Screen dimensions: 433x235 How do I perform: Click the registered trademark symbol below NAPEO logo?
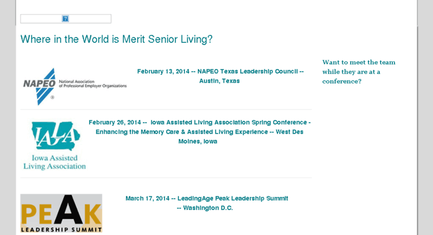(x=52, y=97)
